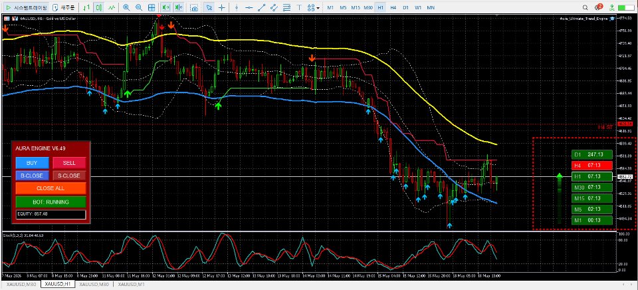Viewport: 638px width, 290px height.
Task: Select the equidistant channel tool
Action: (274, 7)
